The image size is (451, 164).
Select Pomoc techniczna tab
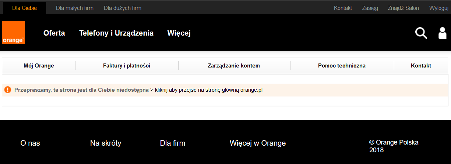click(x=342, y=66)
